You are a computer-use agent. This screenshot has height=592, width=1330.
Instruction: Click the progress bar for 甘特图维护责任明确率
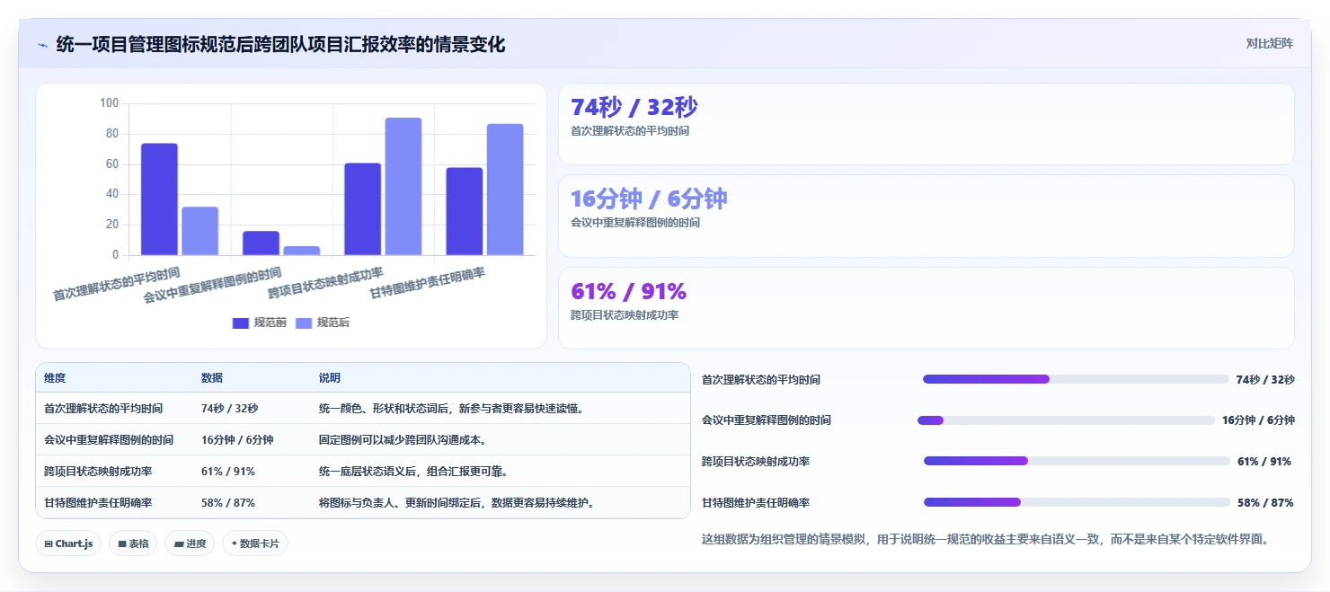tap(1077, 502)
